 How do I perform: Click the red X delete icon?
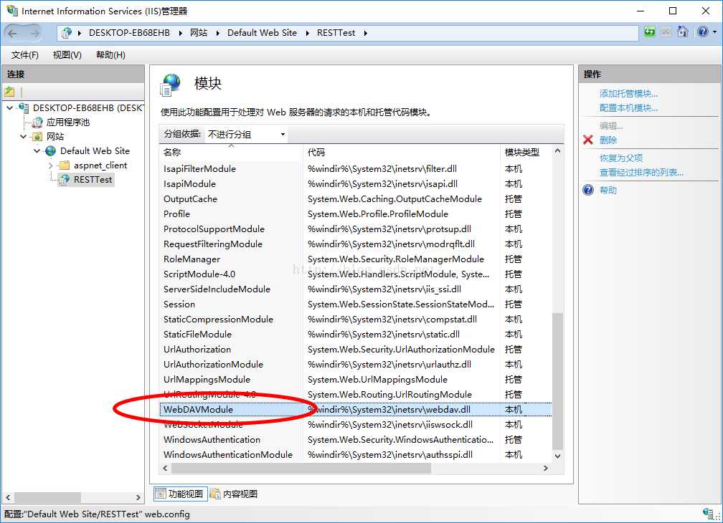pyautogui.click(x=588, y=140)
